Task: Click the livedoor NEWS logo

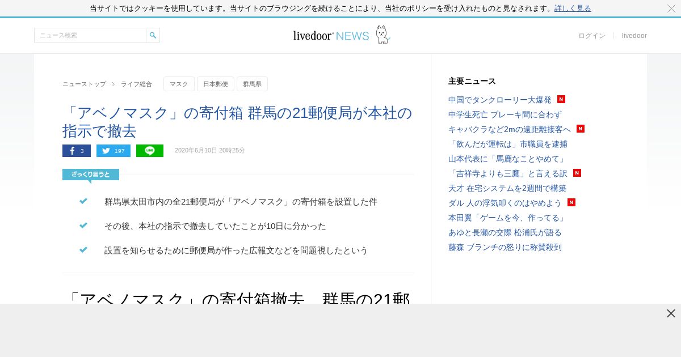Action: 342,35
